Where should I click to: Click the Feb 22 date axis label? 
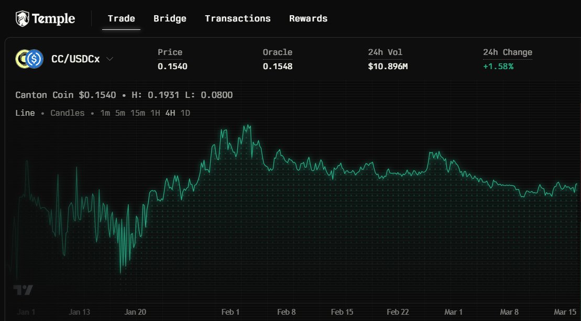pyautogui.click(x=398, y=312)
